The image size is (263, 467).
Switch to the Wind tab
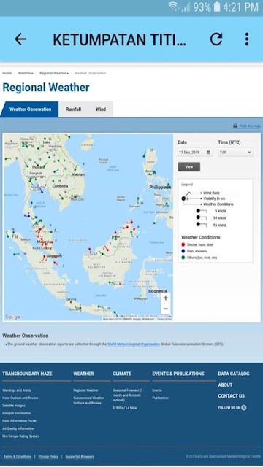coord(101,109)
